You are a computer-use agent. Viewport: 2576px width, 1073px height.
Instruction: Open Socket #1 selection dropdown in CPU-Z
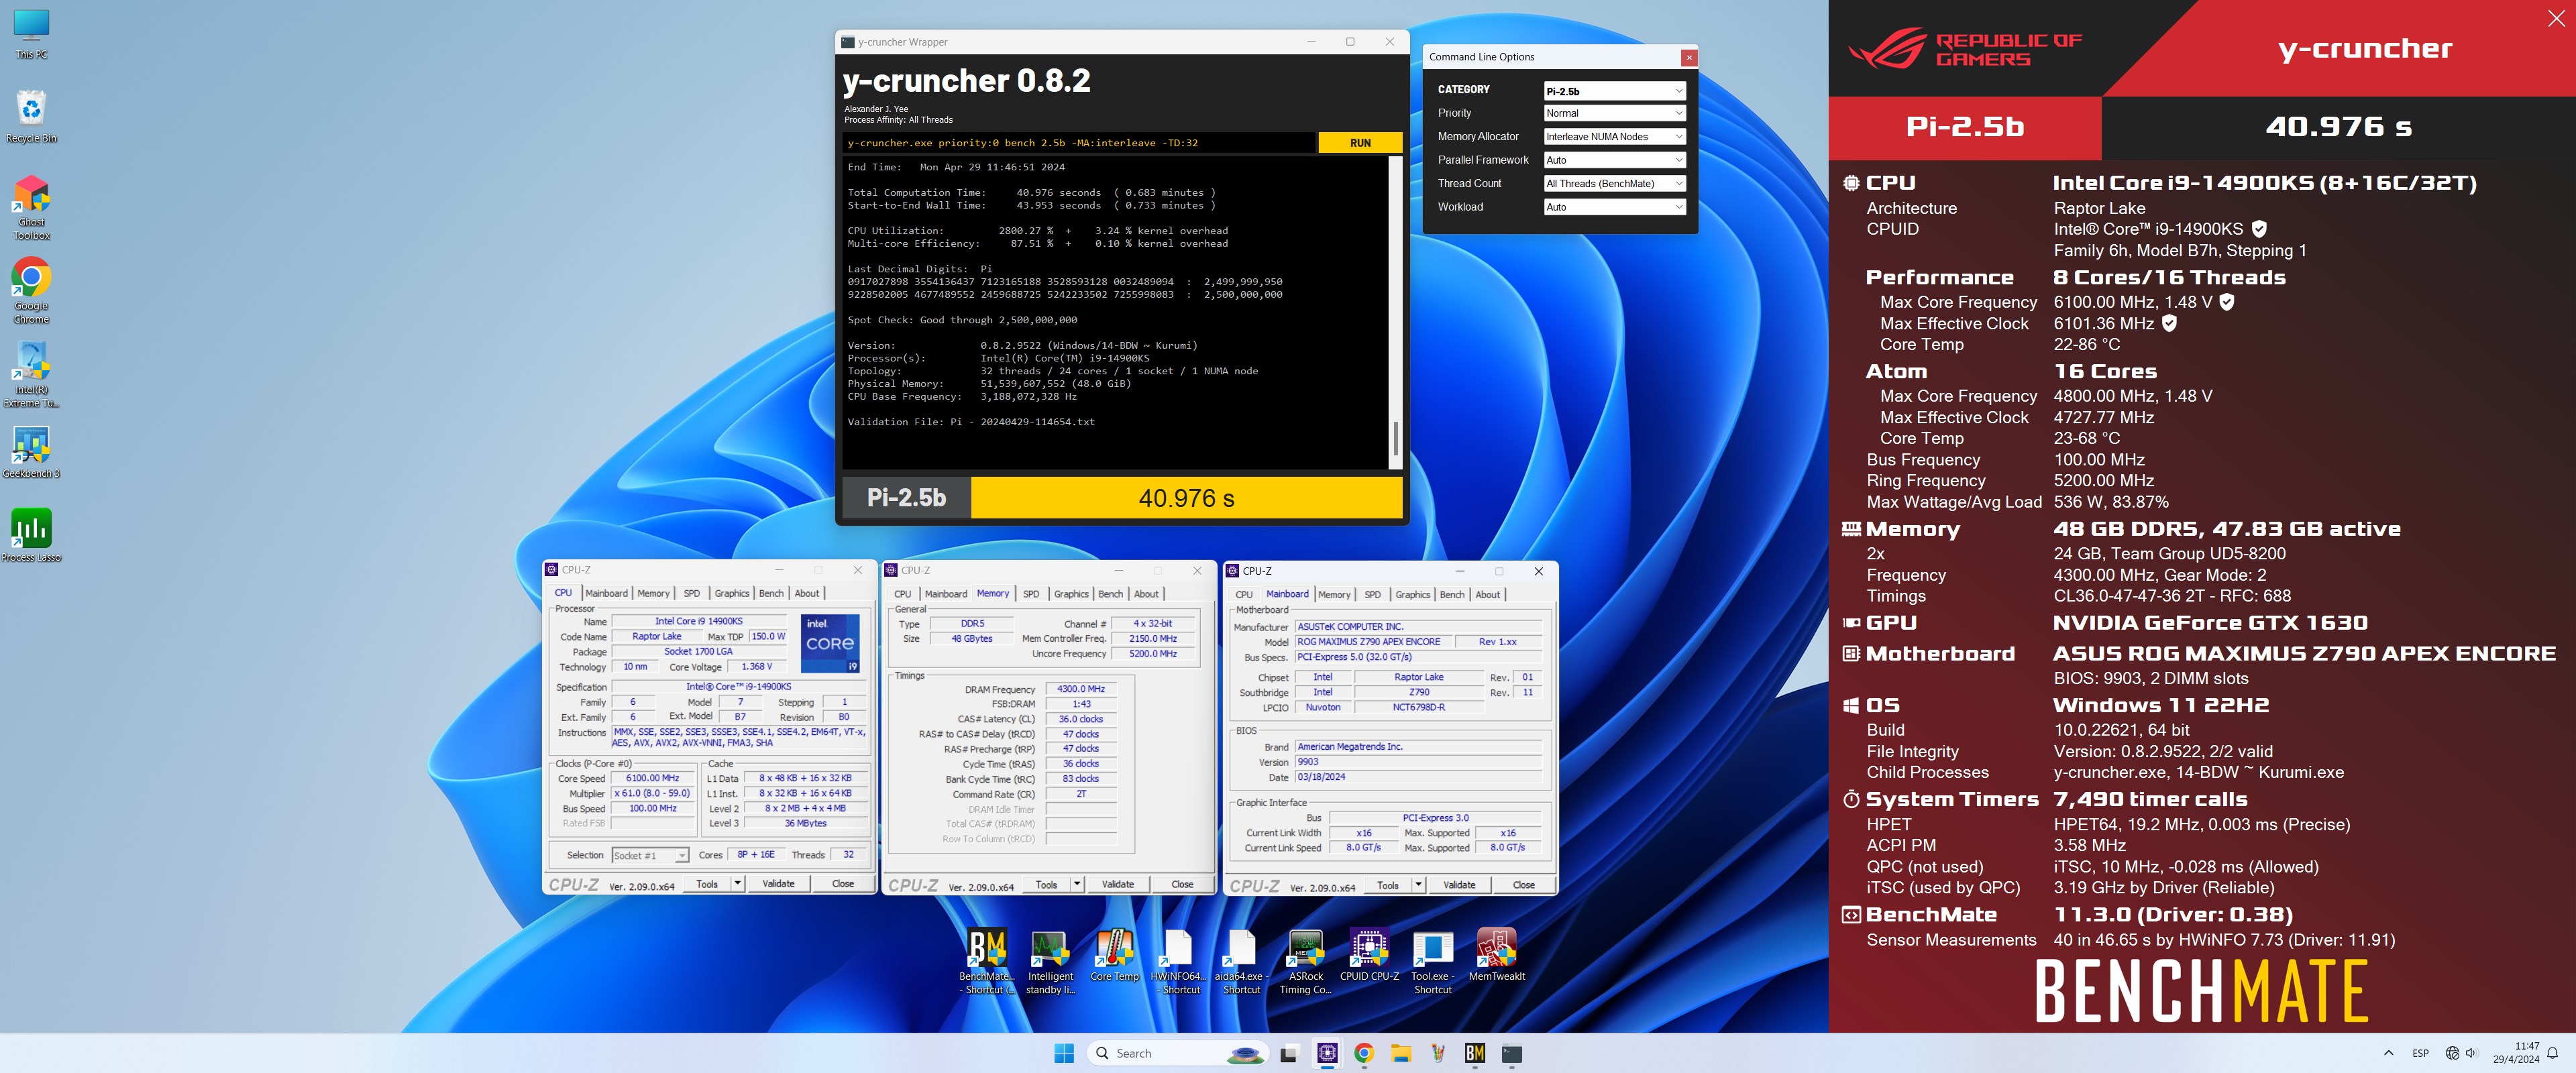click(x=650, y=855)
